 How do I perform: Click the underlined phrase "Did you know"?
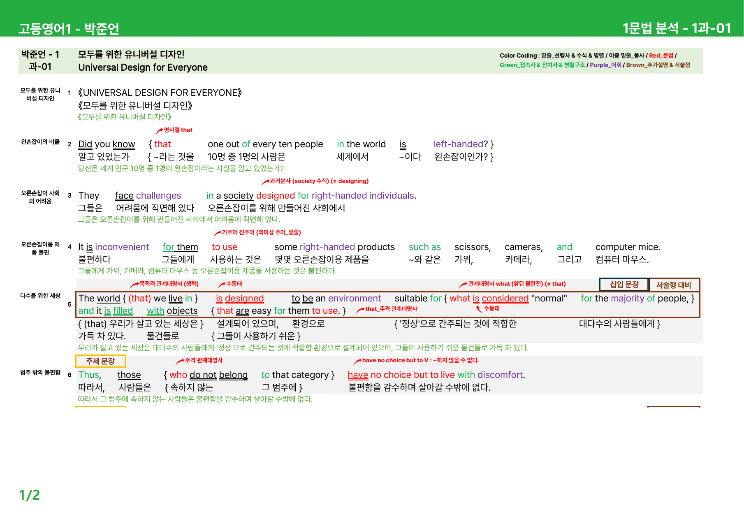(107, 144)
